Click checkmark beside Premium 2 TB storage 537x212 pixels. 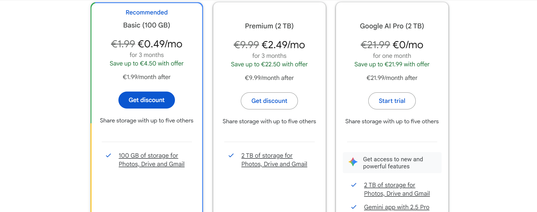click(231, 156)
